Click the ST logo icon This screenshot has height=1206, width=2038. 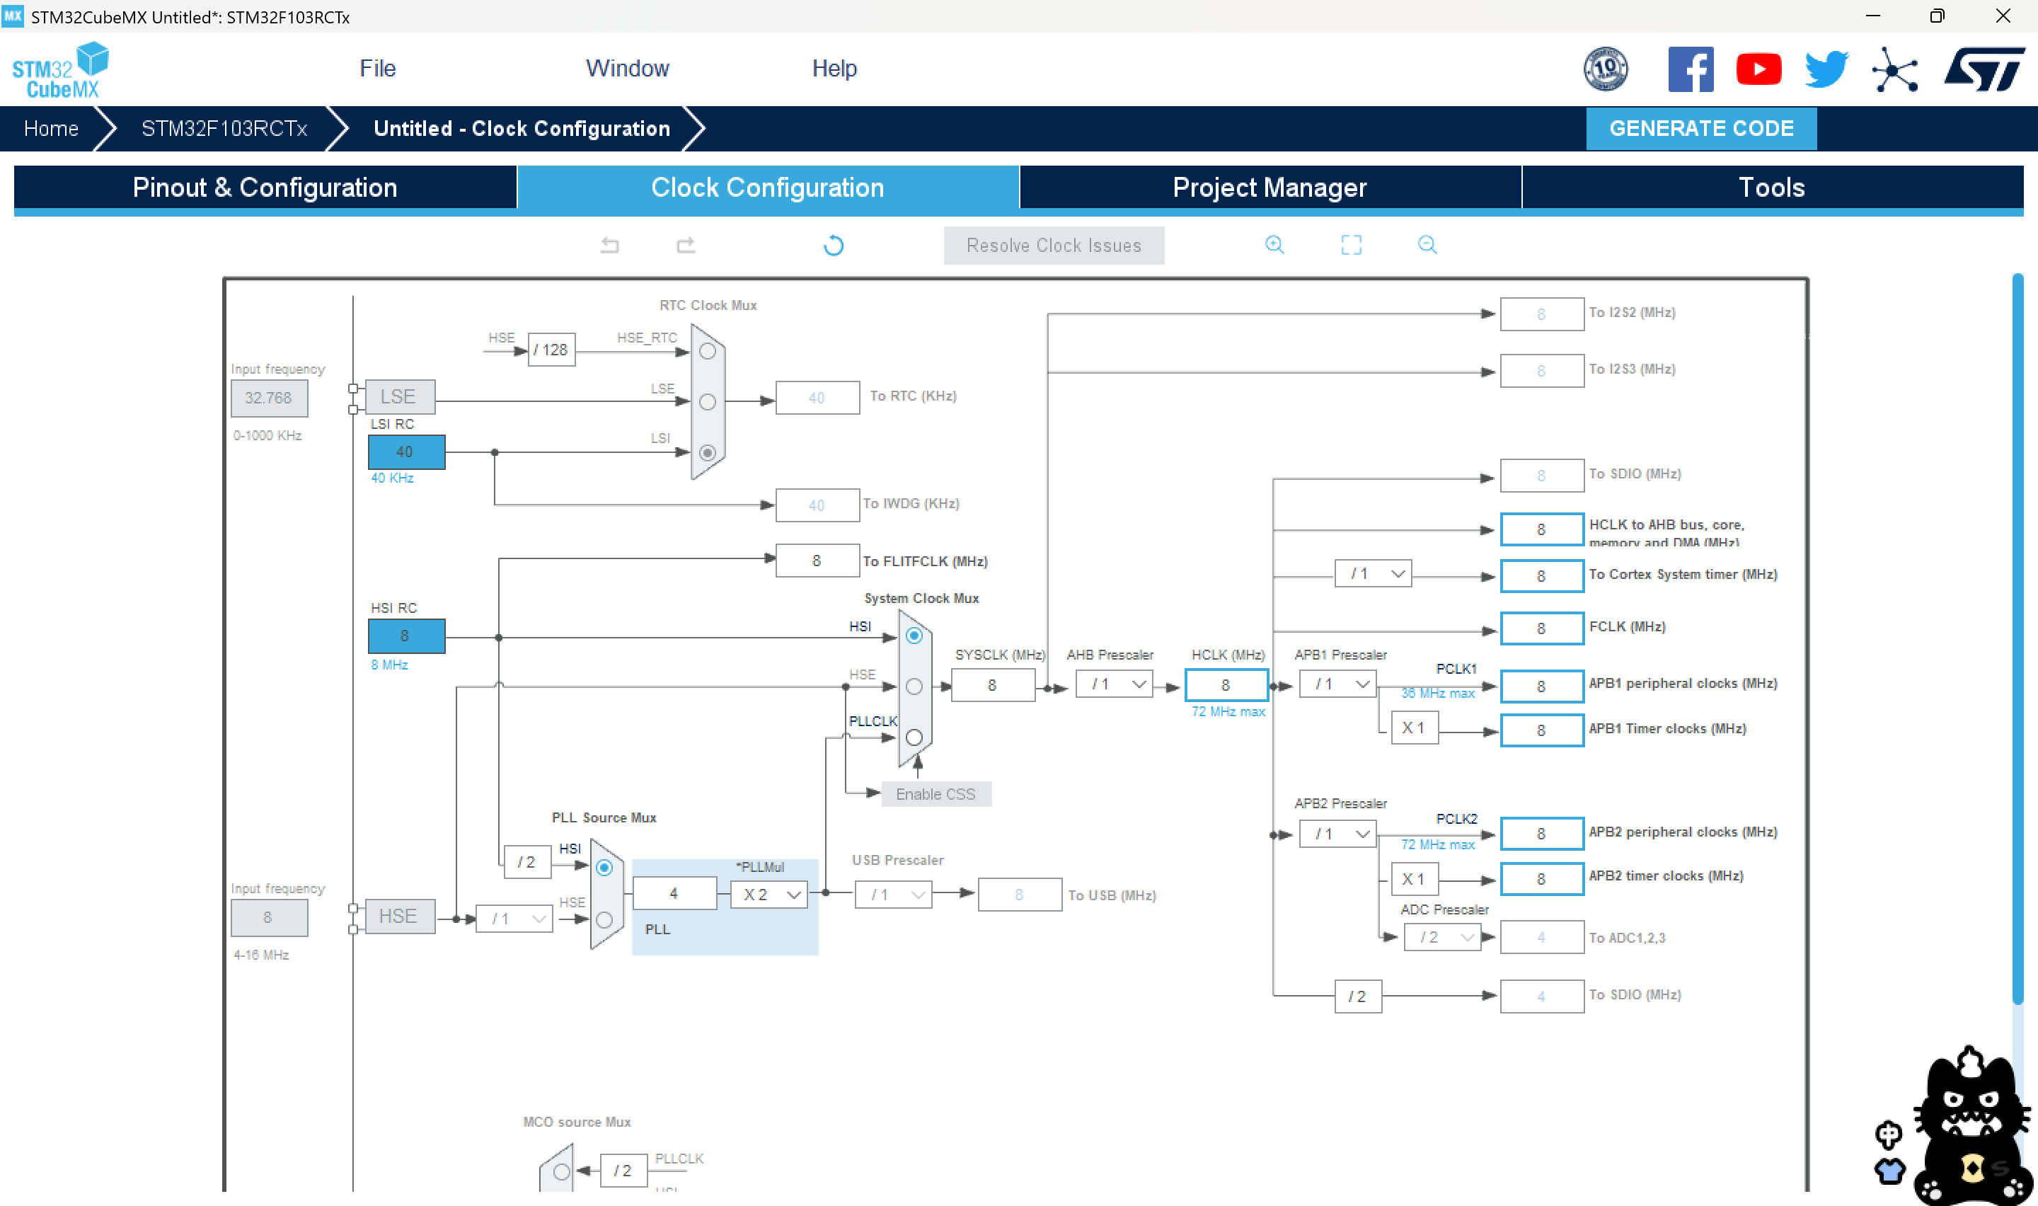[x=1984, y=69]
